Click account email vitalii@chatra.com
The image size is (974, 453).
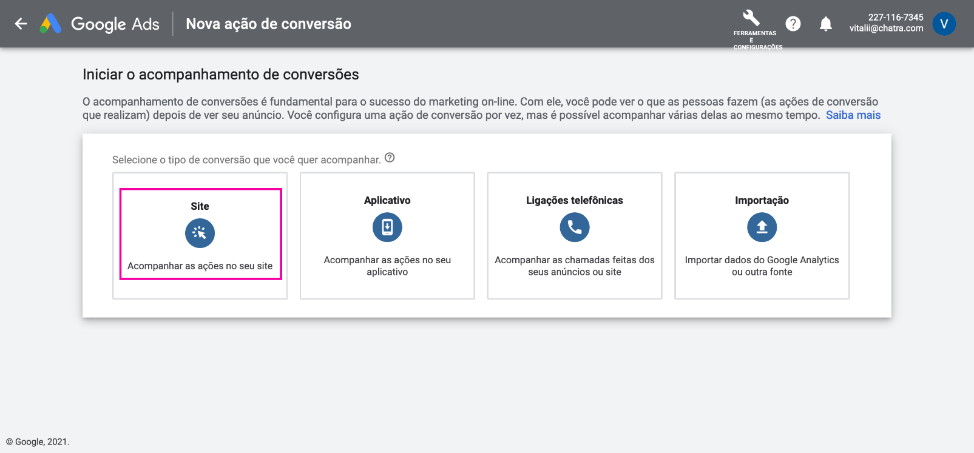(x=886, y=28)
